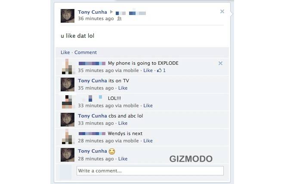This screenshot has height=184, width=284.
Task: Like the 'Wendys is next' comment
Action: pyautogui.click(x=148, y=141)
